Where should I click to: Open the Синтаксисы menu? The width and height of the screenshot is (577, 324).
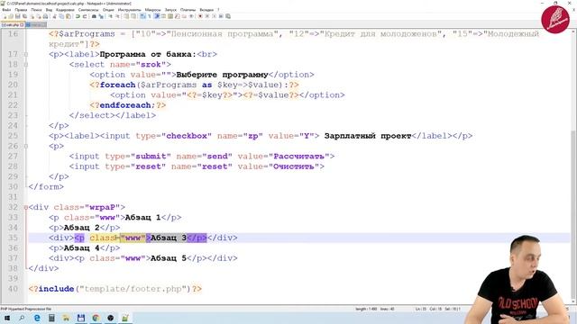pyautogui.click(x=88, y=10)
